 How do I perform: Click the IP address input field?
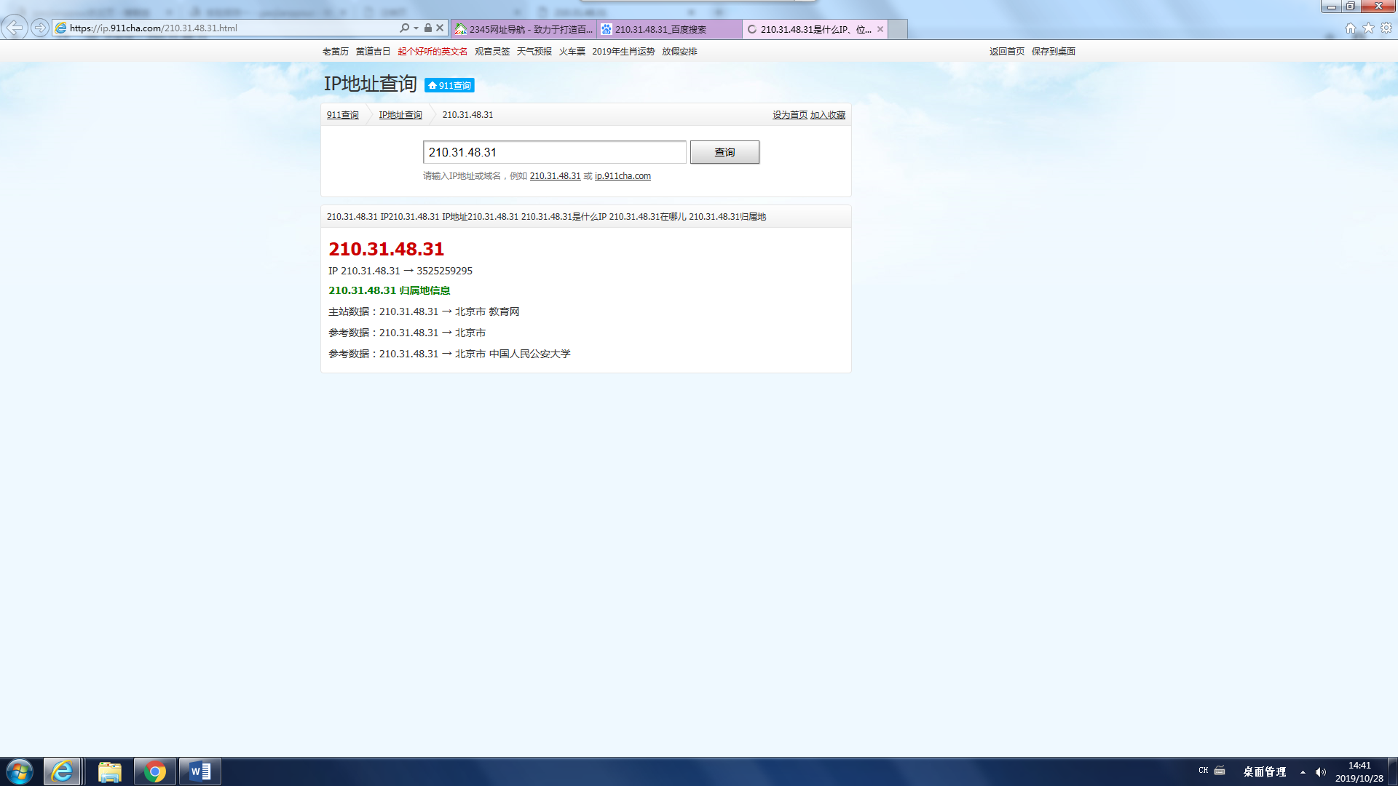click(x=554, y=152)
